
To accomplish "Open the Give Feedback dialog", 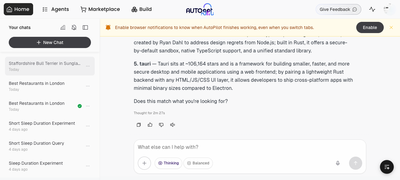I will [338, 9].
